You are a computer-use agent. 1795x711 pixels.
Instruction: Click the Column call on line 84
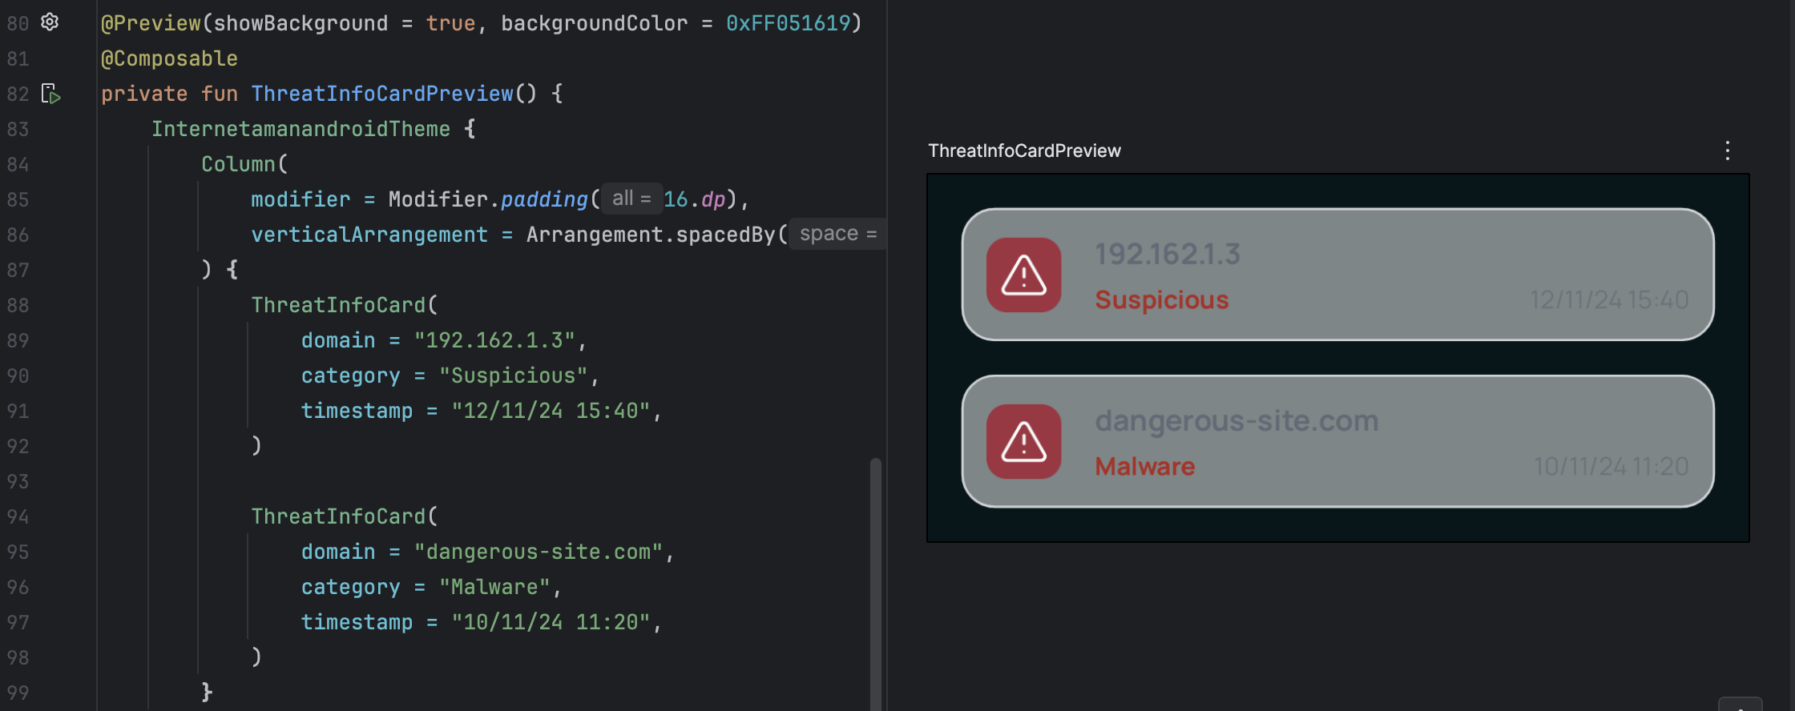(238, 164)
